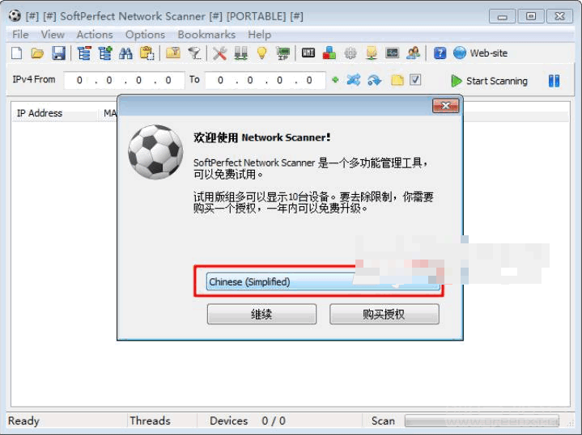582x435 pixels.
Task: Click the 购买授权 buy license button
Action: tap(384, 314)
